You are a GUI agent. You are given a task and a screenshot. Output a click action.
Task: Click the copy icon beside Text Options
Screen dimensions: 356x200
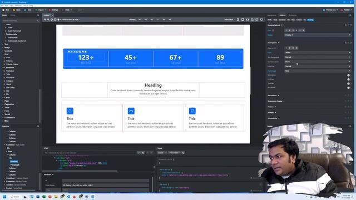tap(345, 43)
